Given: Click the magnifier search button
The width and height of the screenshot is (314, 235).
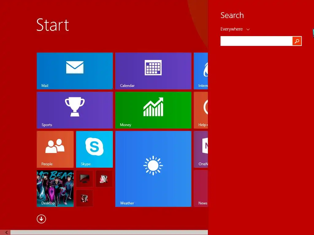Looking at the screenshot, I should click(x=297, y=41).
